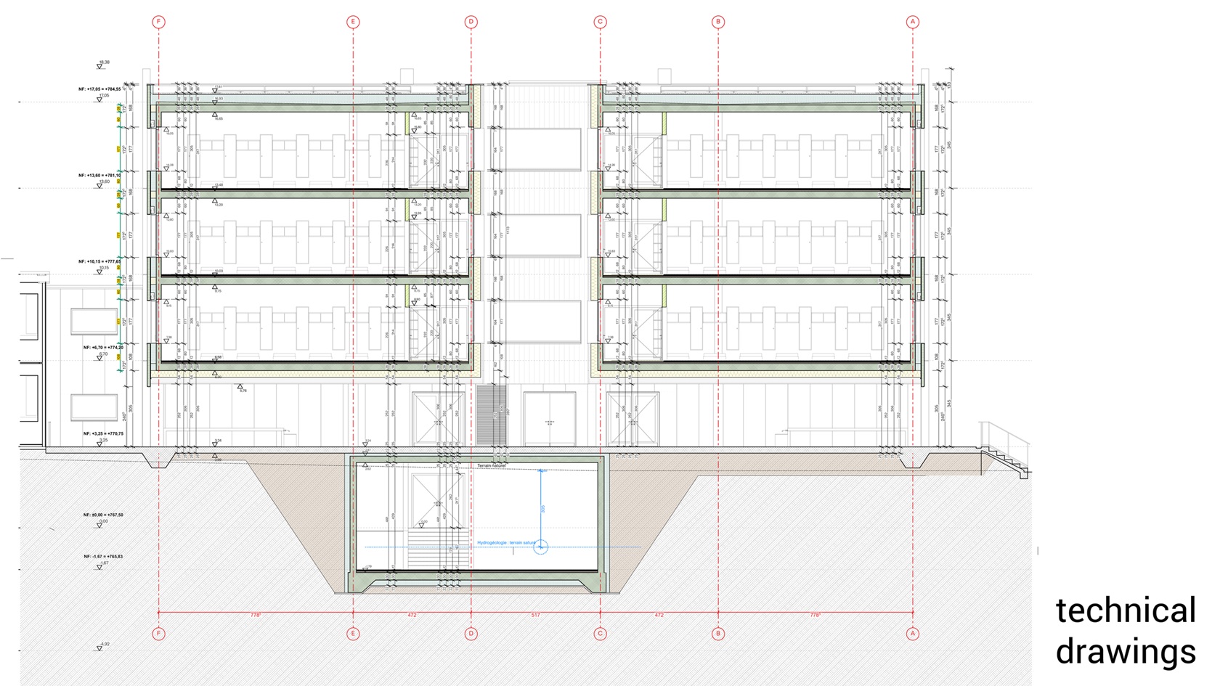The width and height of the screenshot is (1220, 686).
Task: Select the NF: +17,05 = +784,55 level label
Action: [x=99, y=89]
